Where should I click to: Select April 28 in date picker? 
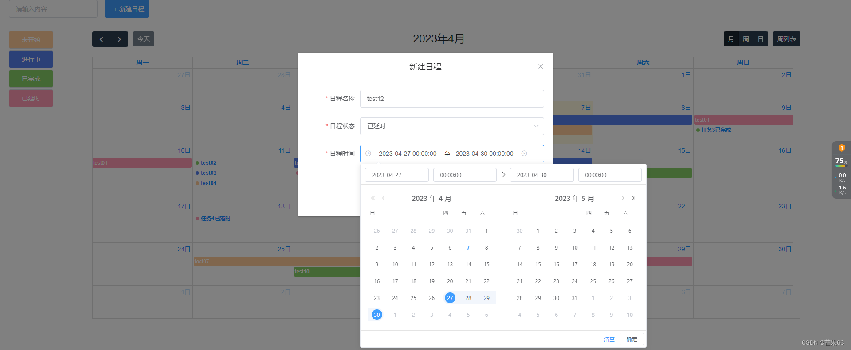pyautogui.click(x=468, y=298)
